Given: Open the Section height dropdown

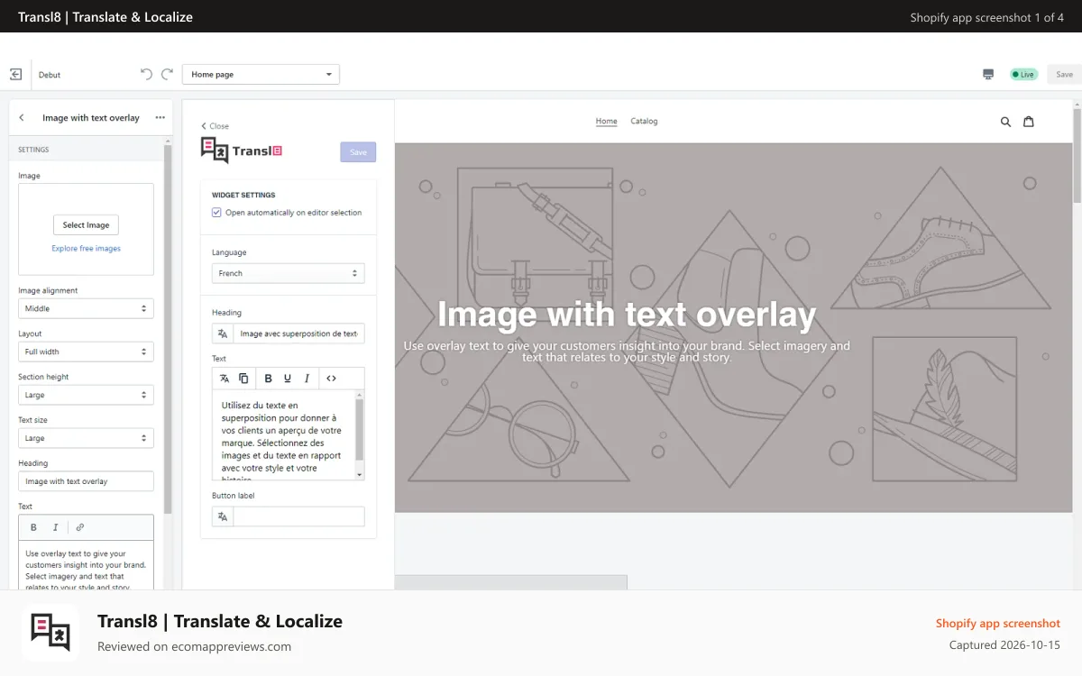Looking at the screenshot, I should pos(86,395).
